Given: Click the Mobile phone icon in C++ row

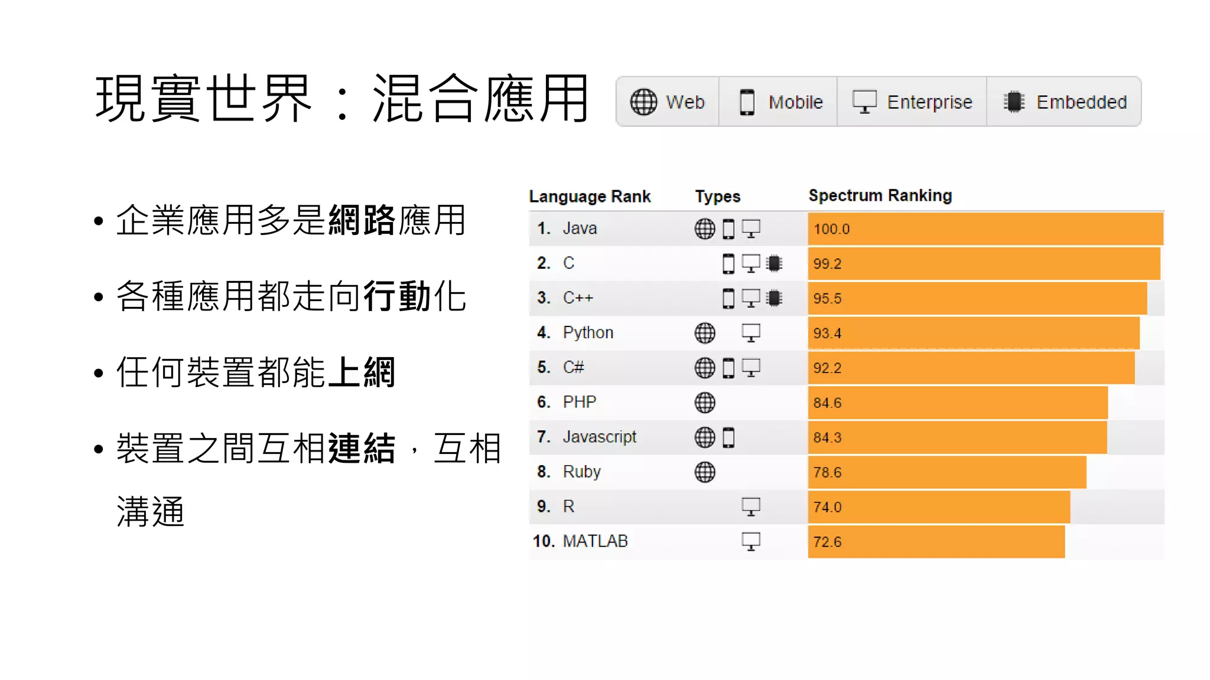Looking at the screenshot, I should pos(728,298).
